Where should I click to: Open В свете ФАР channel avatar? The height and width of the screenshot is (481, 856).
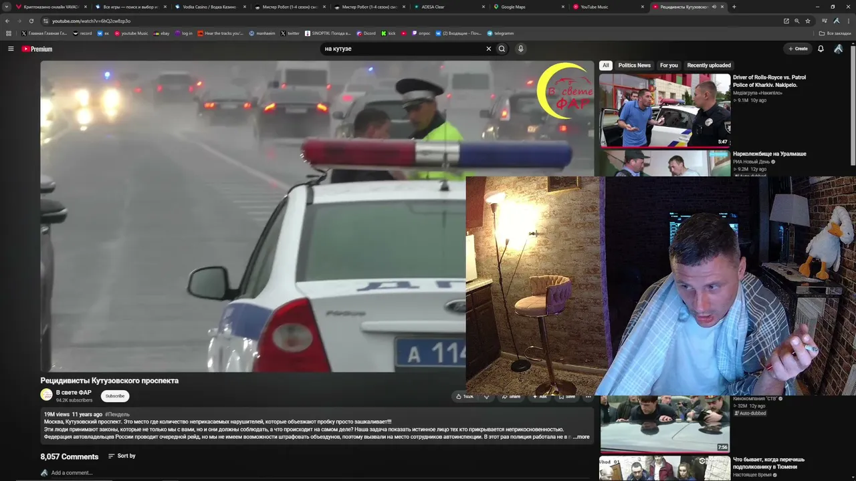46,395
